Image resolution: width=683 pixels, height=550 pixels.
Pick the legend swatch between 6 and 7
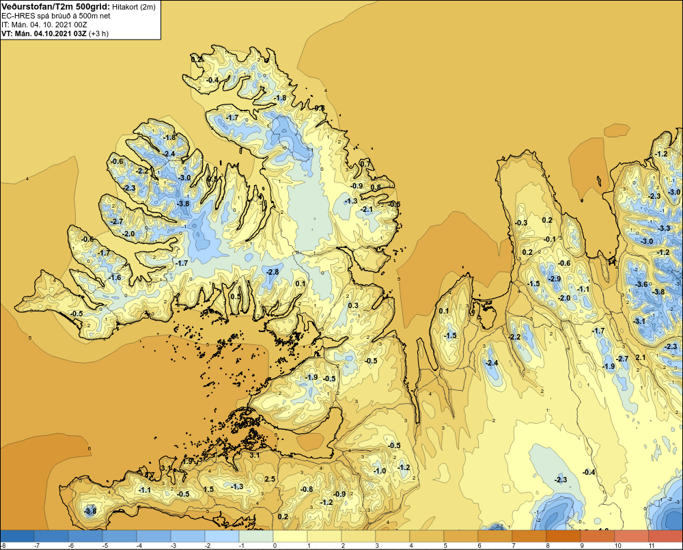point(495,536)
